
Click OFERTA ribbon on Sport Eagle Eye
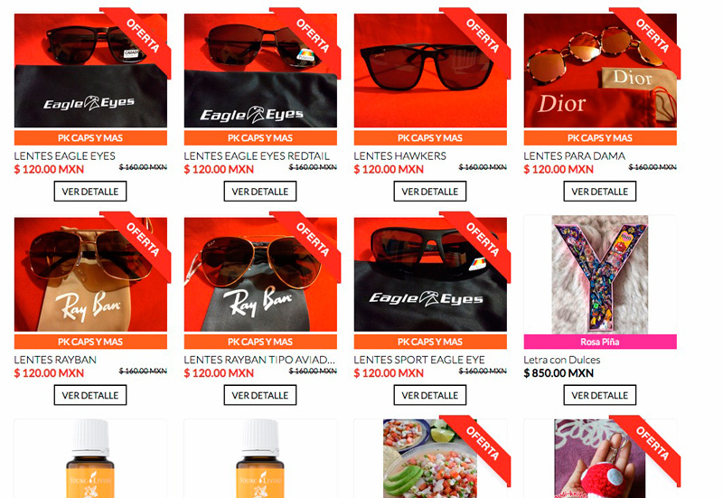483,240
